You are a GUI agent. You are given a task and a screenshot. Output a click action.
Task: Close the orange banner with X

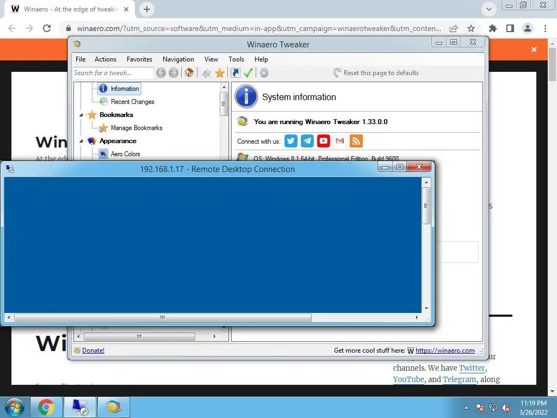point(534,50)
